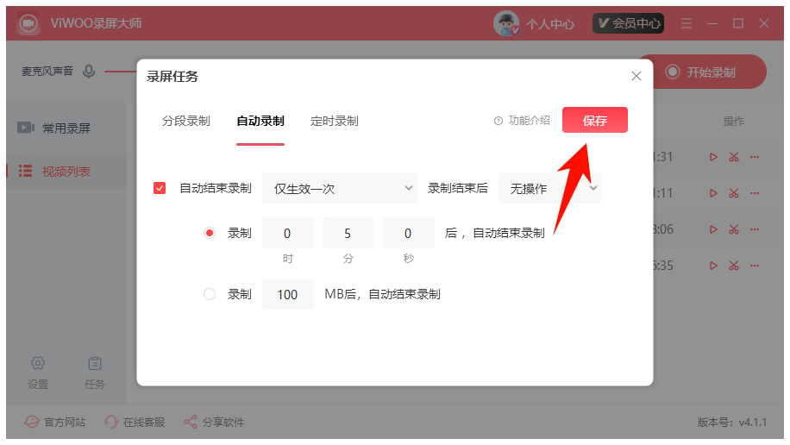Trim the video in the 5:35 row
Screen dimensions: 790x445
pos(734,266)
